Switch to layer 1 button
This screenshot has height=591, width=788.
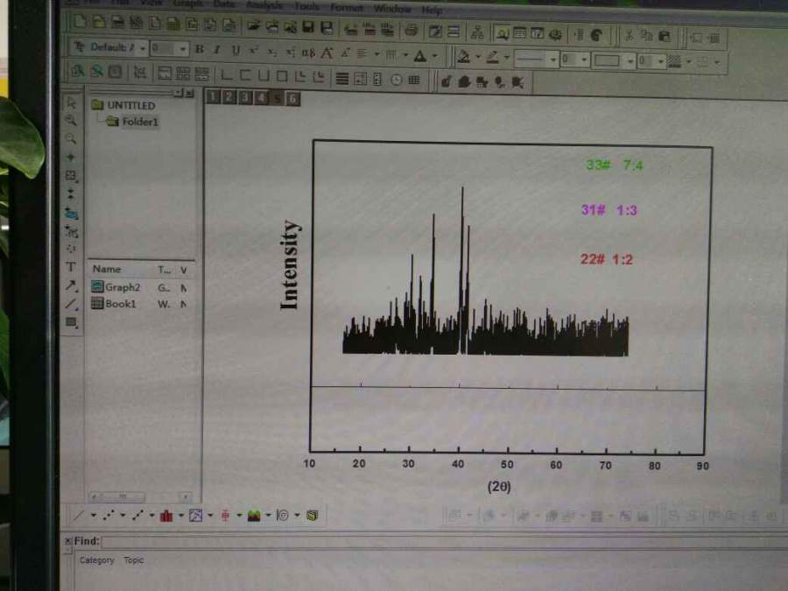tap(213, 96)
